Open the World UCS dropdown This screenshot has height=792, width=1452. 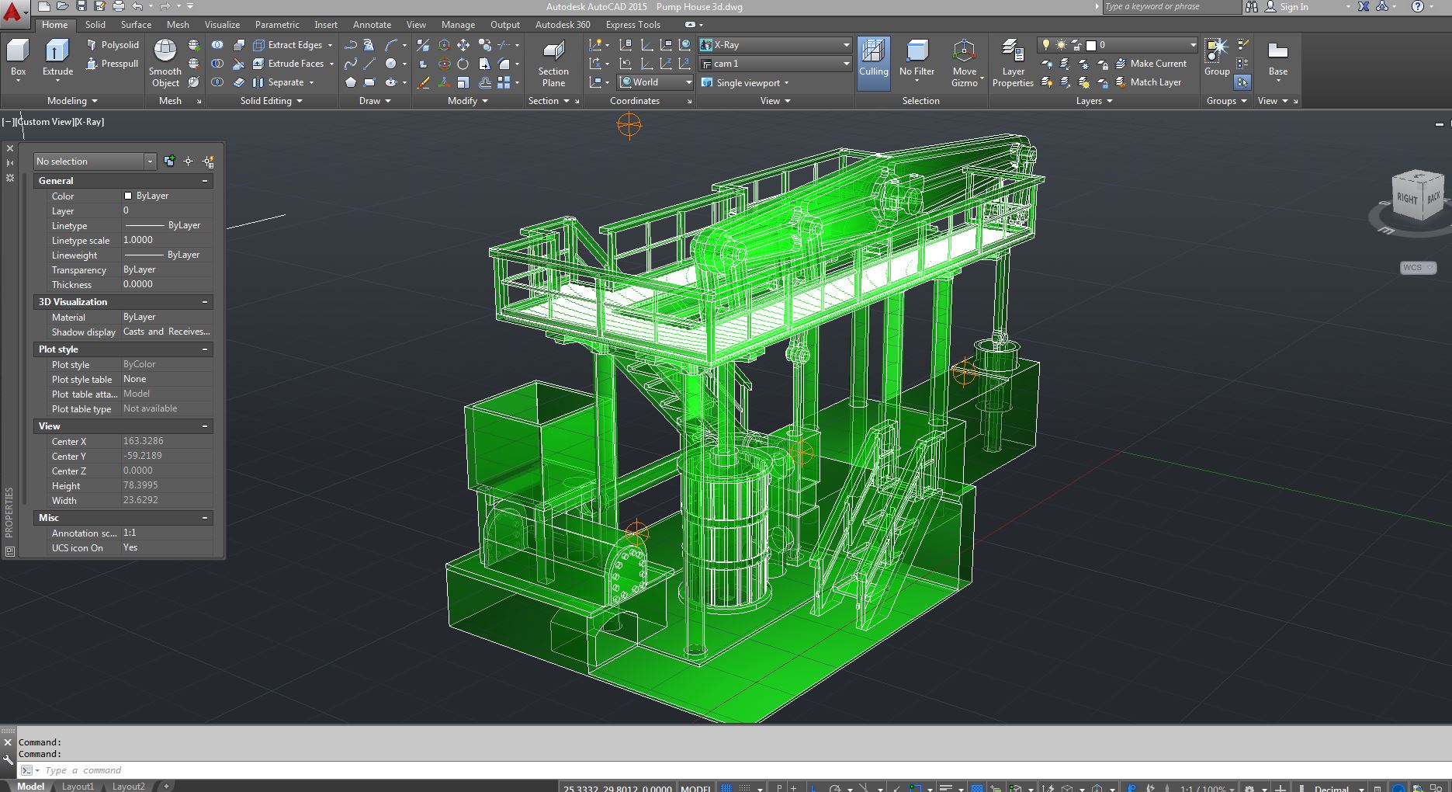tap(655, 82)
